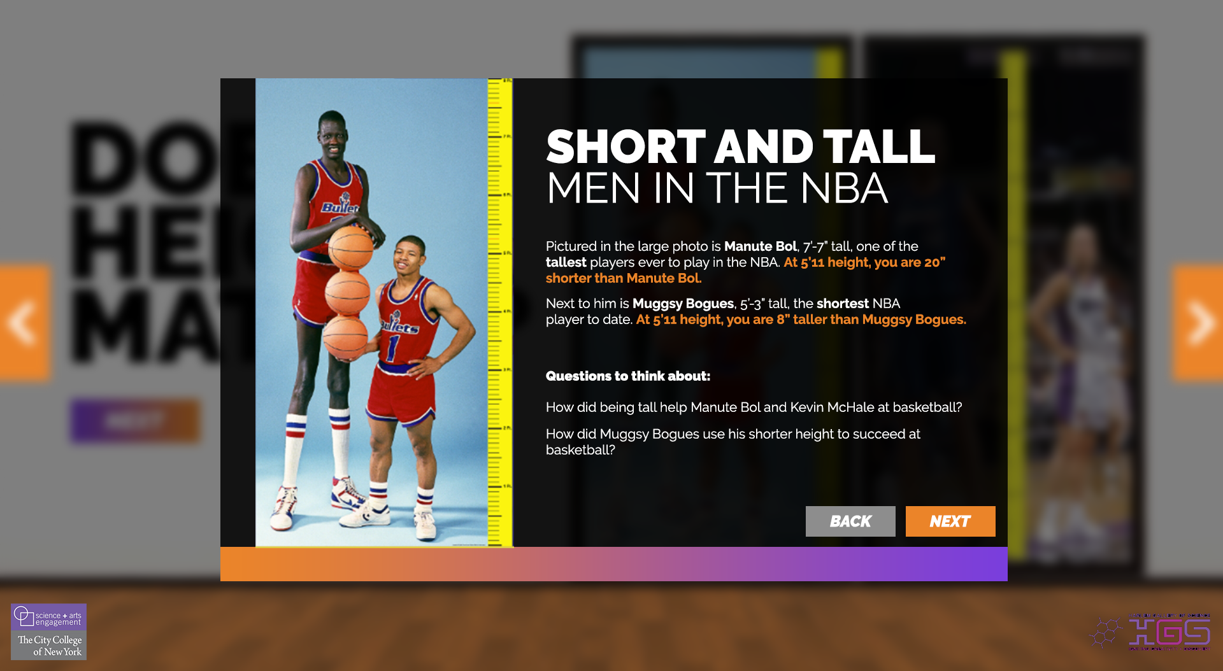Click the orange-to-purple gradient bar below the popup

tap(613, 564)
